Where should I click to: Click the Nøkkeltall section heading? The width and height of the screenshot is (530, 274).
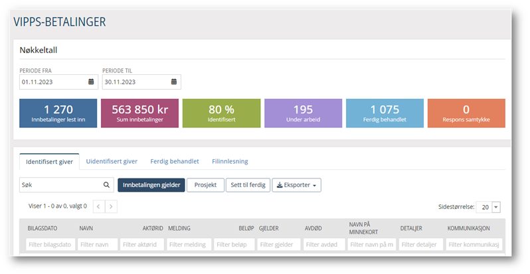tap(39, 50)
